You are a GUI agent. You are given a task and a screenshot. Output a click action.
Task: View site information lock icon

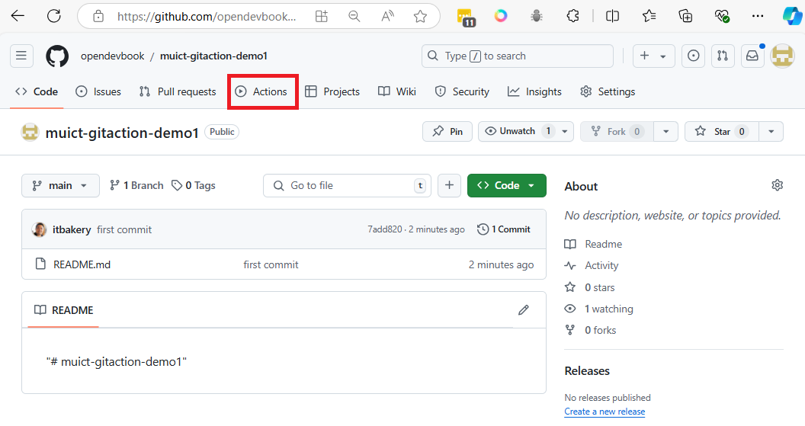point(98,17)
